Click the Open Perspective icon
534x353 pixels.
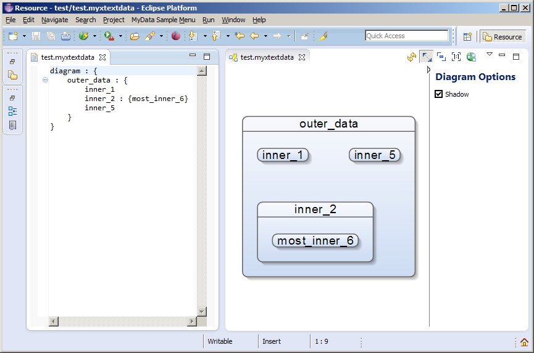(x=467, y=36)
